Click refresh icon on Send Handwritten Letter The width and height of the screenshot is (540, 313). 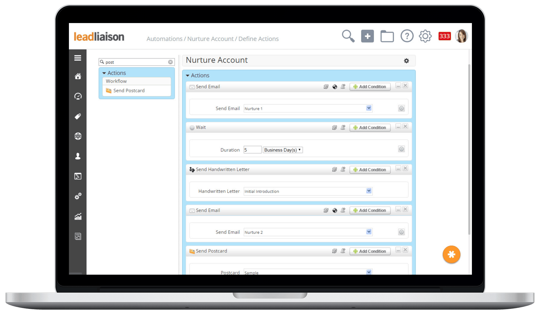(335, 169)
